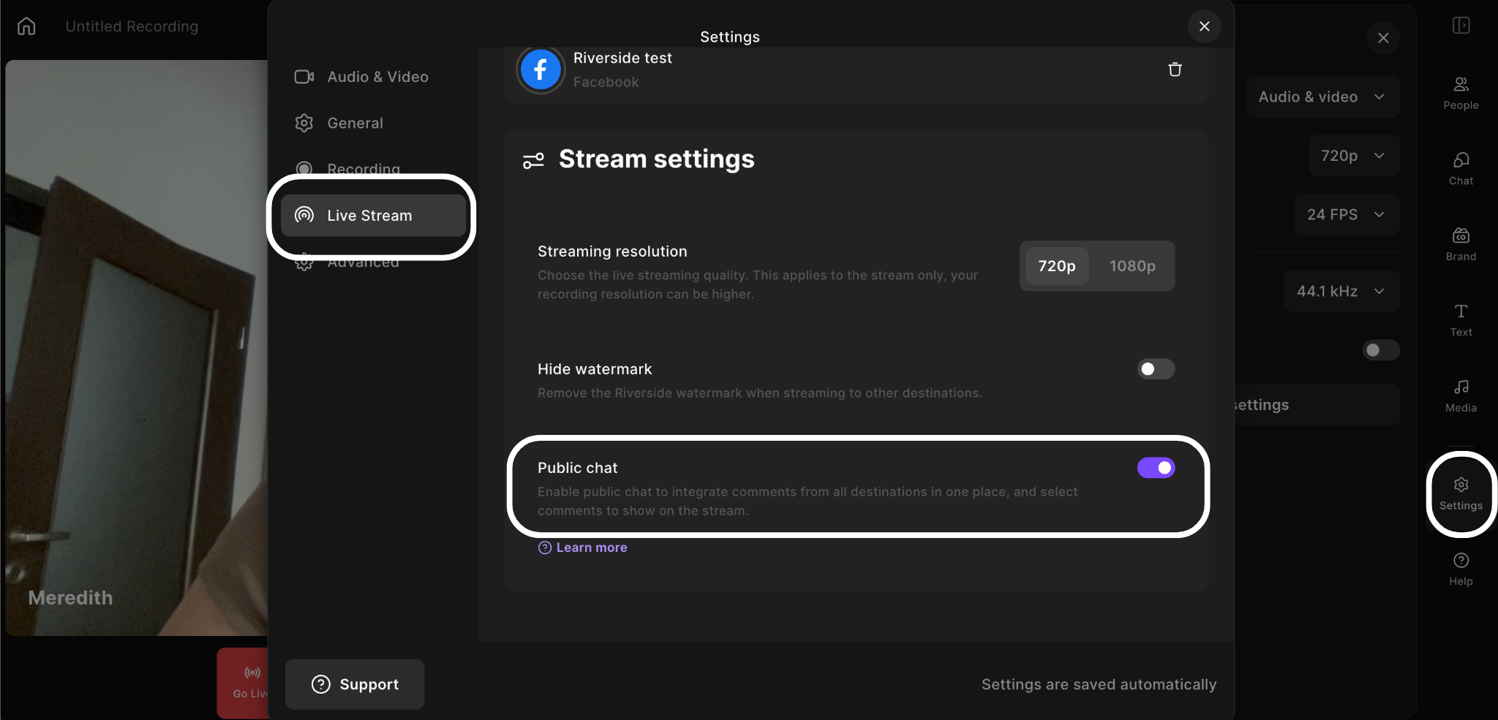Screen dimensions: 1498x720
Task: Select the Recording settings tab
Action: click(373, 169)
